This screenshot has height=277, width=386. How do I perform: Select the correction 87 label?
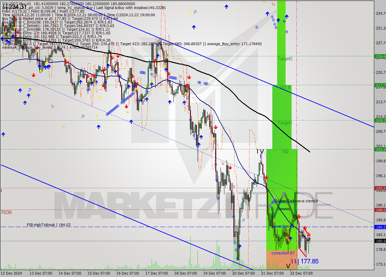pyautogui.click(x=283, y=253)
